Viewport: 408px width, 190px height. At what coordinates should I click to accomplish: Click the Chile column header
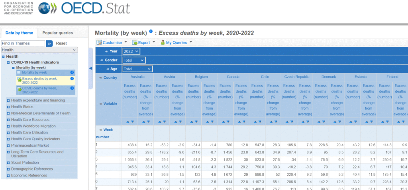pyautogui.click(x=265, y=77)
